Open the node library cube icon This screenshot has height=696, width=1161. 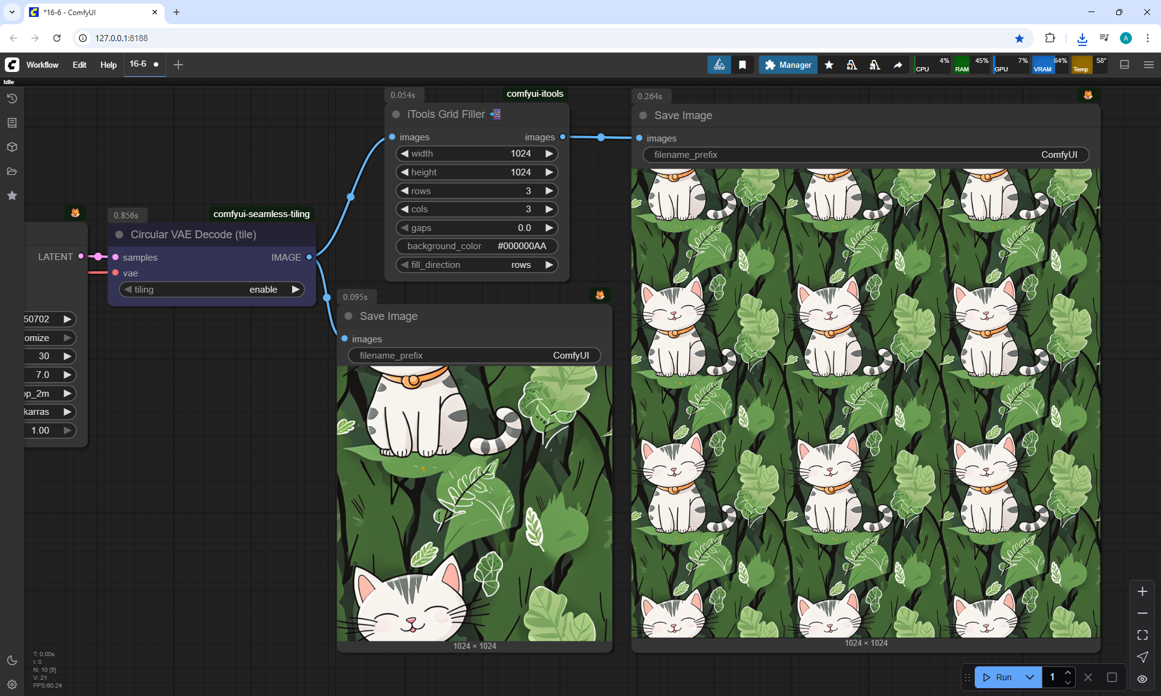click(12, 147)
